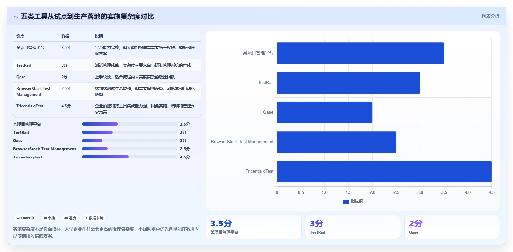Click the TestRail cell in the table
This screenshot has width=513, height=252.
pos(23,65)
